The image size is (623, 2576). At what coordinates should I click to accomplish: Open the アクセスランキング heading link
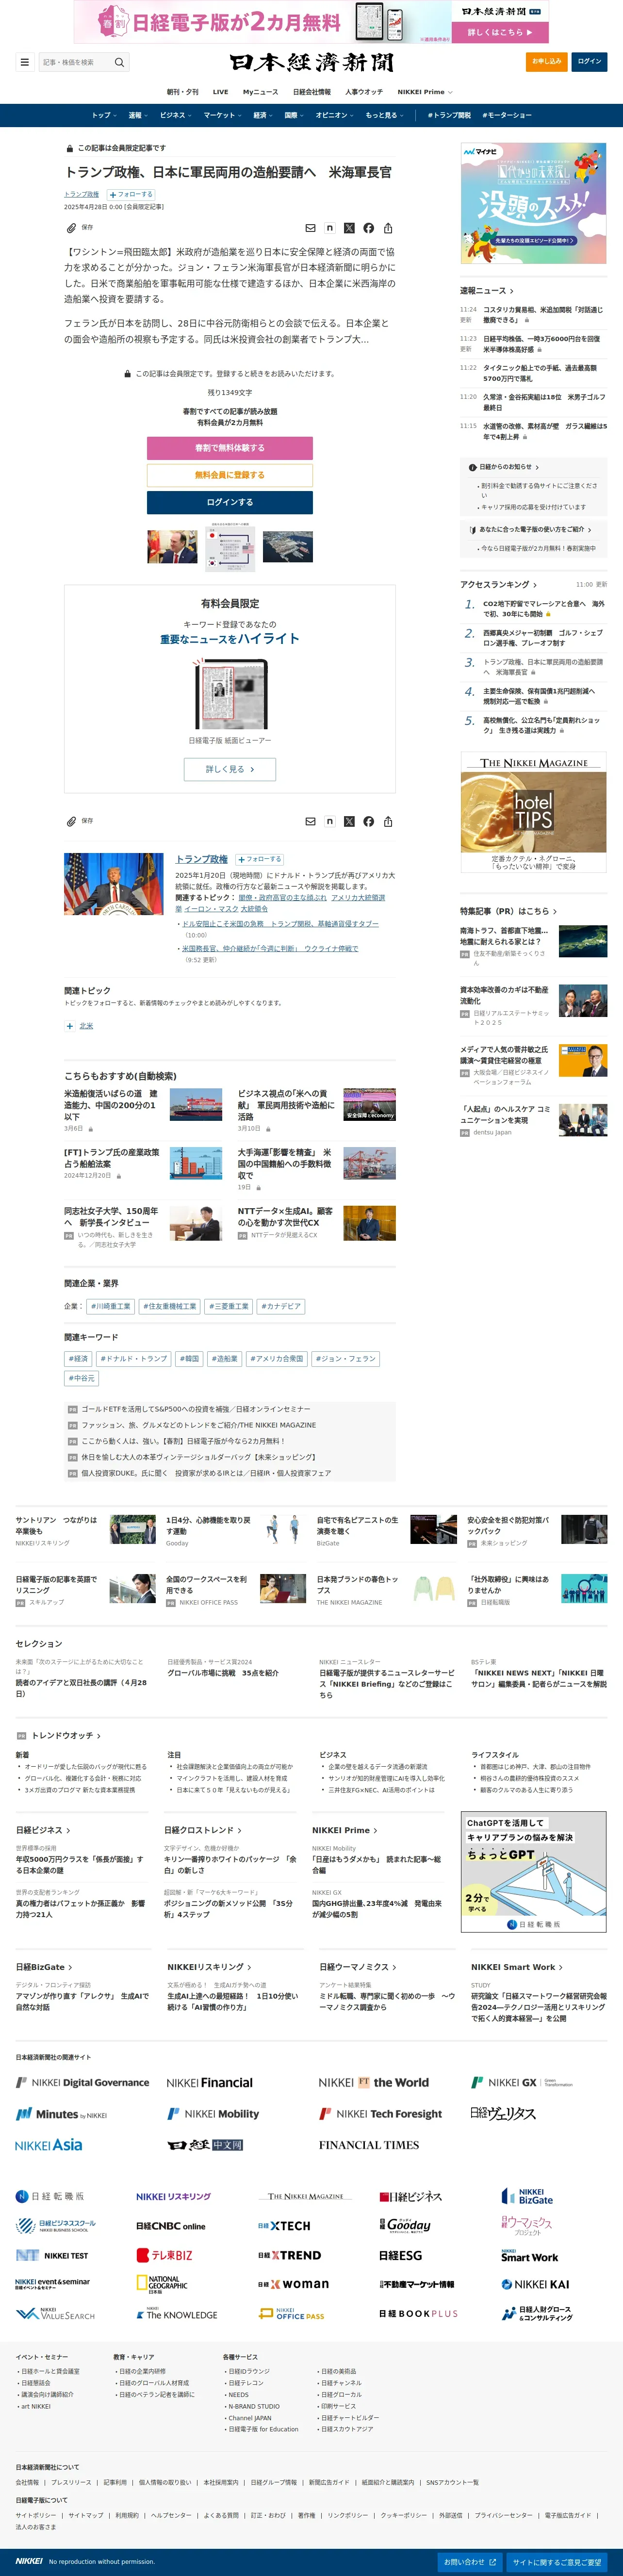[x=498, y=585]
